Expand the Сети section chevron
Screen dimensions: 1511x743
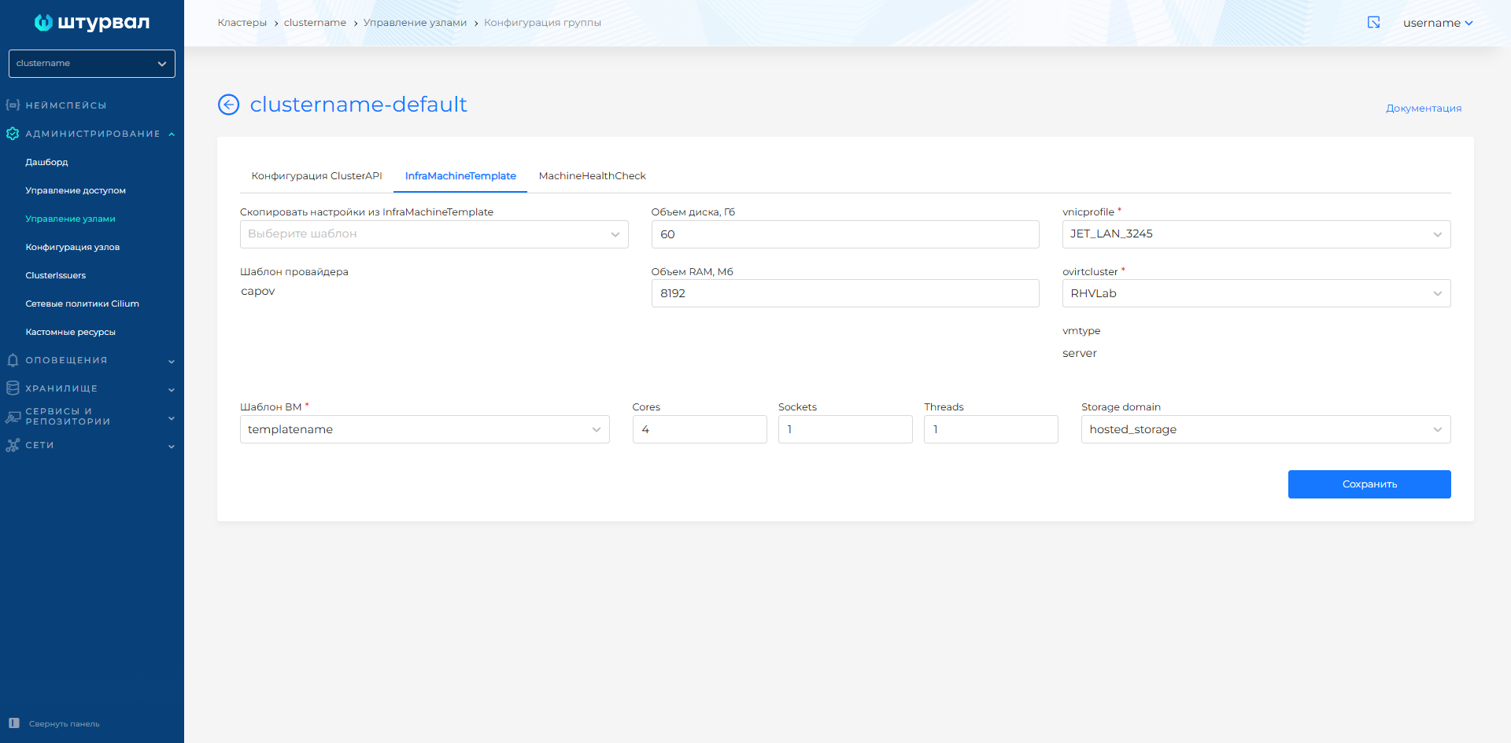click(172, 447)
